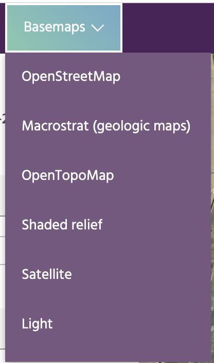Select the Satellite basemap option
The height and width of the screenshot is (363, 214).
coord(108,274)
